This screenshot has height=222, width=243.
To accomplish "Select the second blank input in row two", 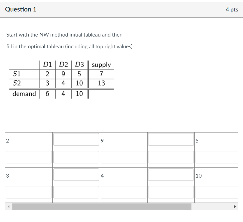I will tap(76, 157).
